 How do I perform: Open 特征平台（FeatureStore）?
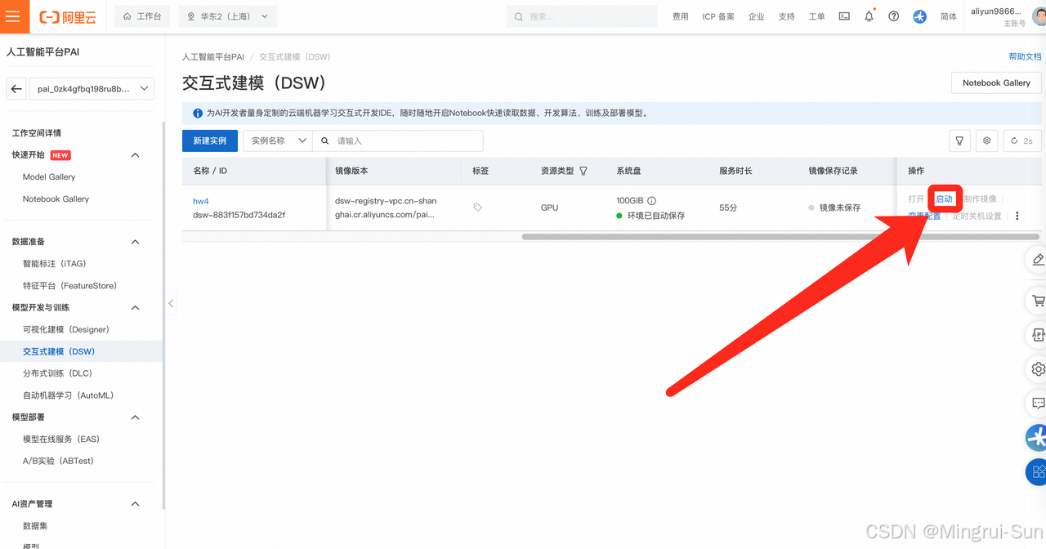click(69, 286)
